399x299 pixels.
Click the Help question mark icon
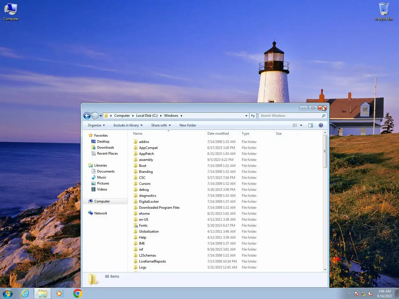click(321, 125)
